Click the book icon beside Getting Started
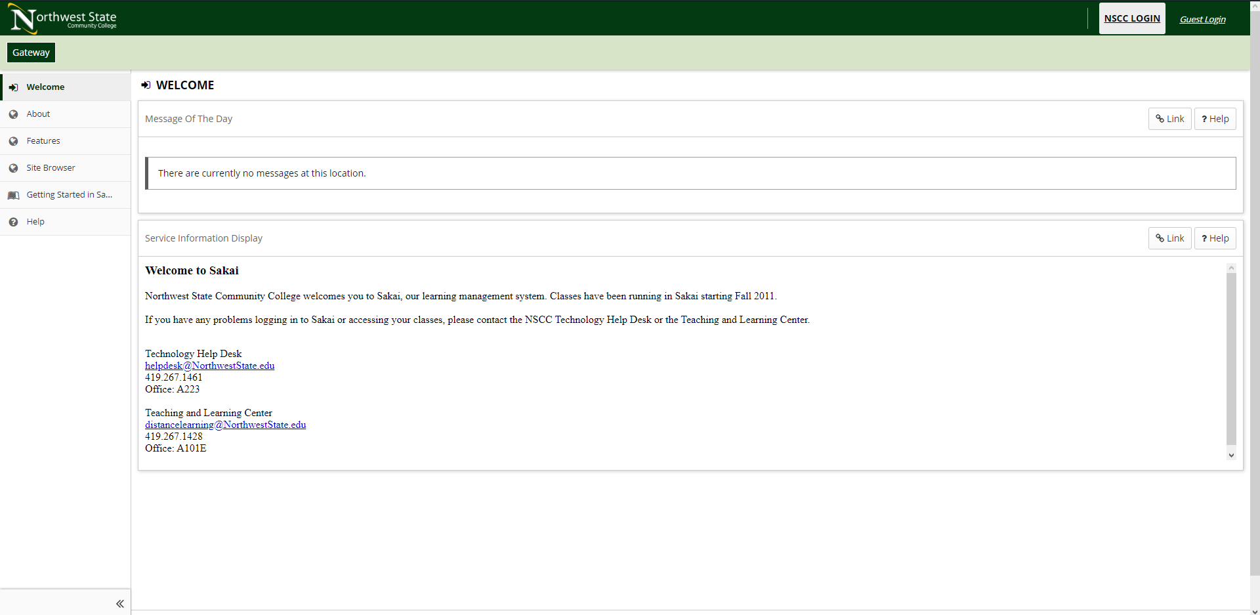This screenshot has width=1260, height=615. click(x=13, y=195)
